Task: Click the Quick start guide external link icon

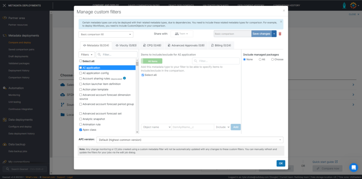Action: click(x=337, y=162)
